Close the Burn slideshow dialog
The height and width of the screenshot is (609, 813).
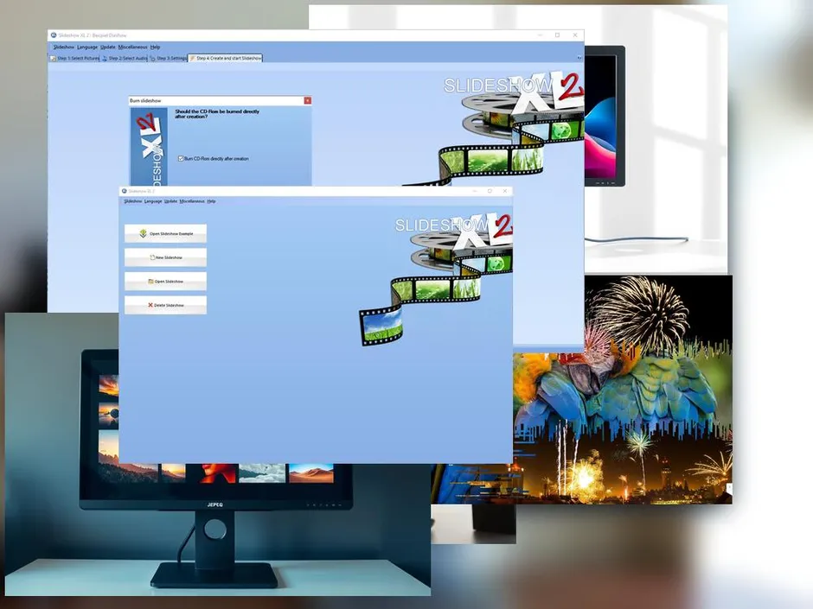click(307, 101)
